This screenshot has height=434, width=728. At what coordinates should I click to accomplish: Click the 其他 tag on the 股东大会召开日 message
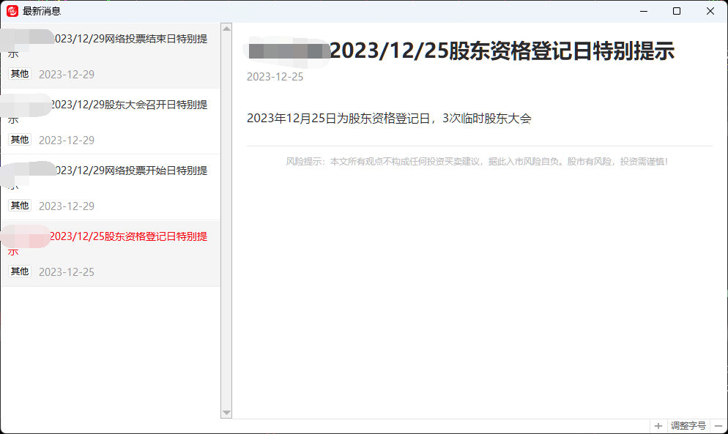pyautogui.click(x=19, y=140)
